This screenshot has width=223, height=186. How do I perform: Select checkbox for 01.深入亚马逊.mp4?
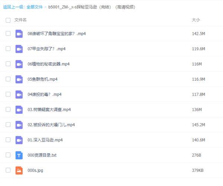(8, 140)
